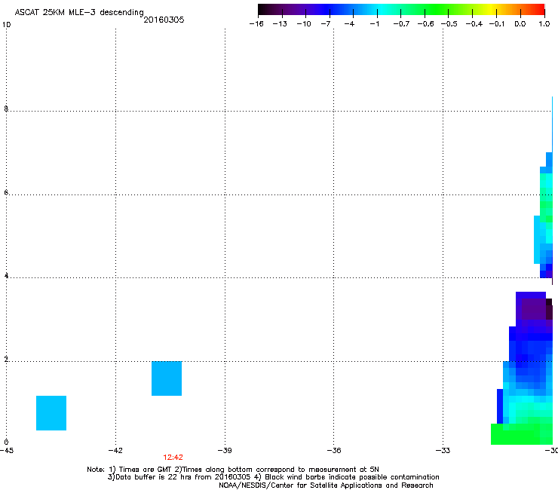Click the -7 legend label
Screen dimensions: 558x490
pos(326,24)
